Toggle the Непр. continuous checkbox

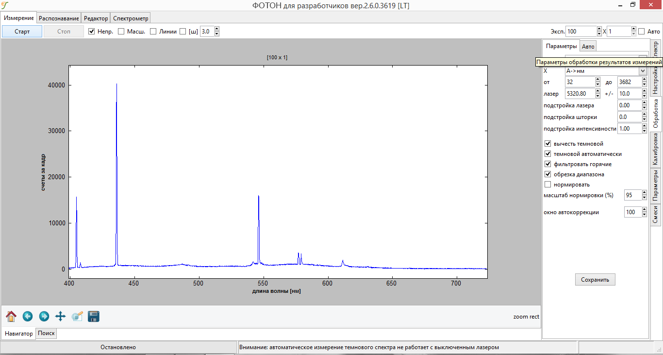92,32
